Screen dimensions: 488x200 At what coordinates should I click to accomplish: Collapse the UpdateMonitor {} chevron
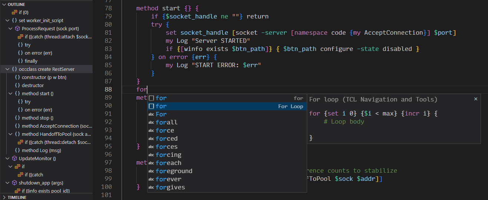click(x=8, y=158)
